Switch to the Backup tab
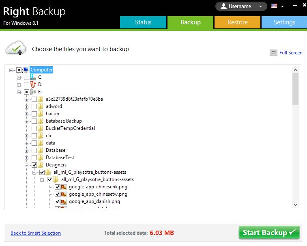Image resolution: width=307 pixels, height=246 pixels. click(190, 22)
